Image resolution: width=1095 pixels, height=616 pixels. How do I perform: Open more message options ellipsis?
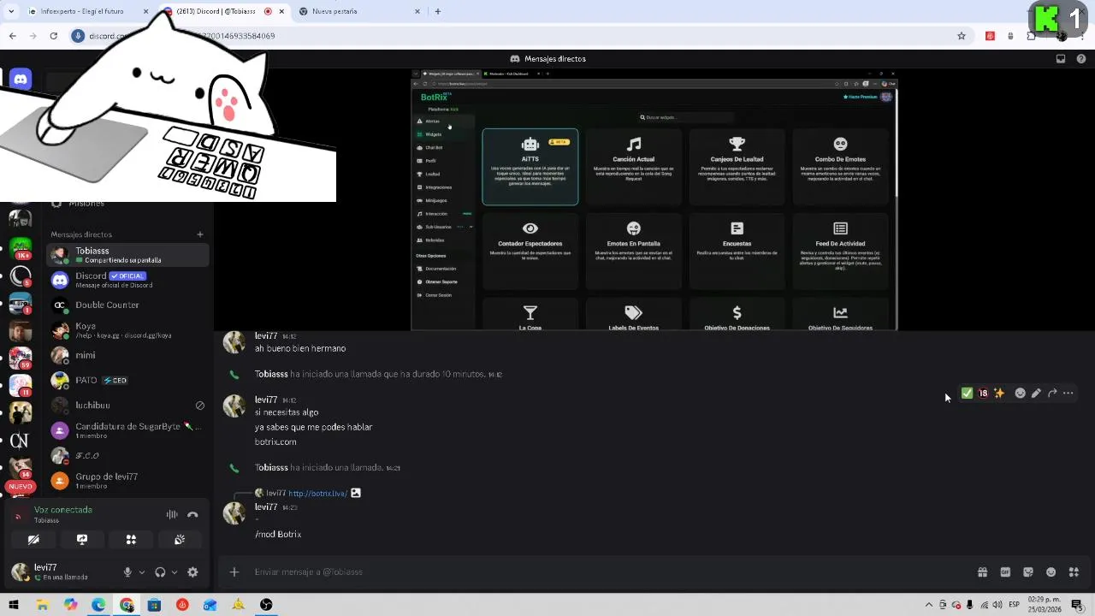tap(1068, 394)
